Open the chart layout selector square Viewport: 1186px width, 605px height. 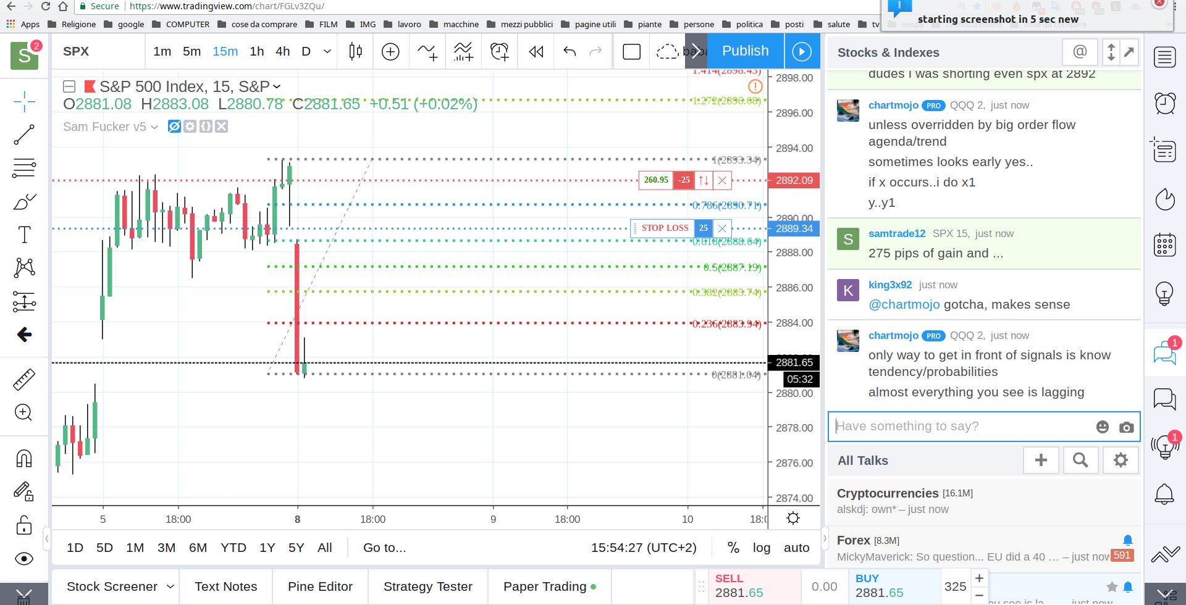point(632,51)
